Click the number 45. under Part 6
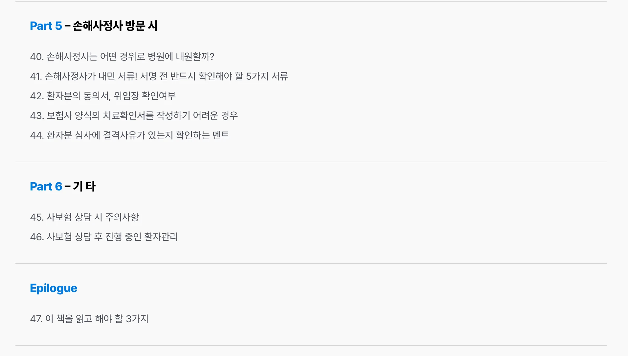The width and height of the screenshot is (628, 356). pyautogui.click(x=37, y=217)
